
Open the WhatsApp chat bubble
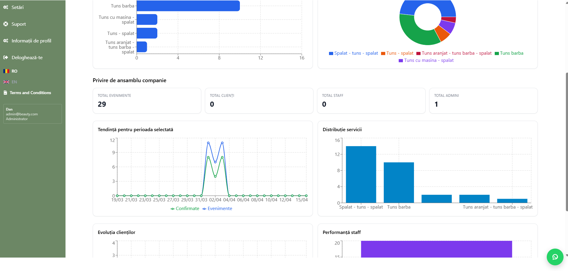pyautogui.click(x=555, y=257)
